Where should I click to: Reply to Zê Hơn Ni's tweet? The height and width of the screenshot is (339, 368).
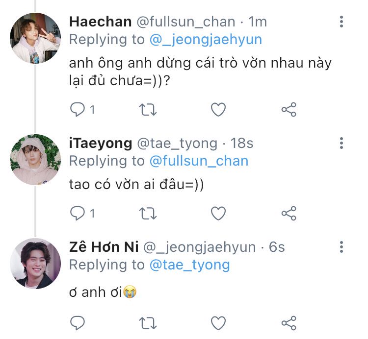(78, 322)
